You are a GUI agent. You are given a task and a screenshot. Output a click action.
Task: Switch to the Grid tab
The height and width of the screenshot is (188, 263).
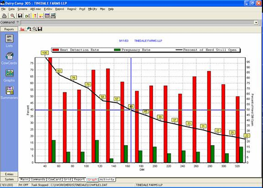click(x=67, y=179)
